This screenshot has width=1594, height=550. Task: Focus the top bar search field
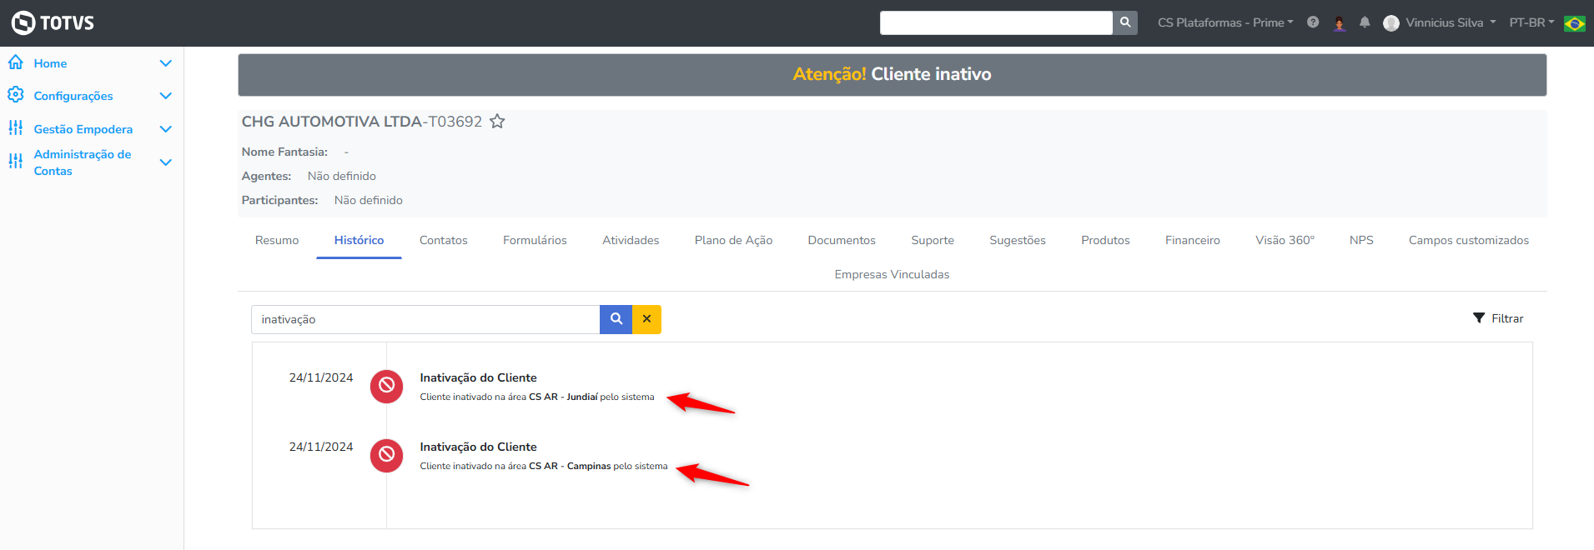pyautogui.click(x=996, y=22)
